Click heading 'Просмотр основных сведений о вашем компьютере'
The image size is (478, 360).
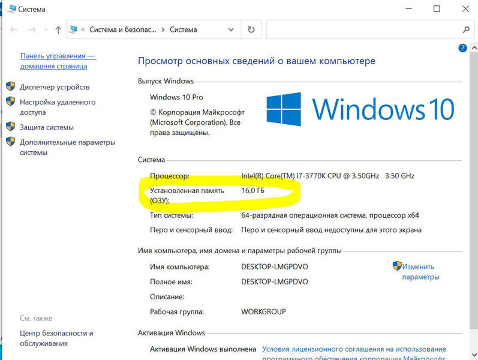[257, 61]
